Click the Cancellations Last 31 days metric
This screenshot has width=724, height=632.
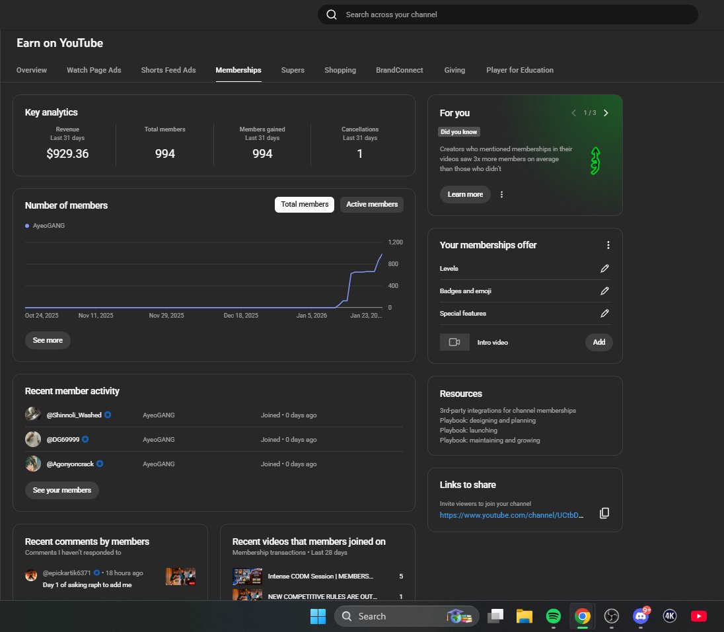click(360, 143)
